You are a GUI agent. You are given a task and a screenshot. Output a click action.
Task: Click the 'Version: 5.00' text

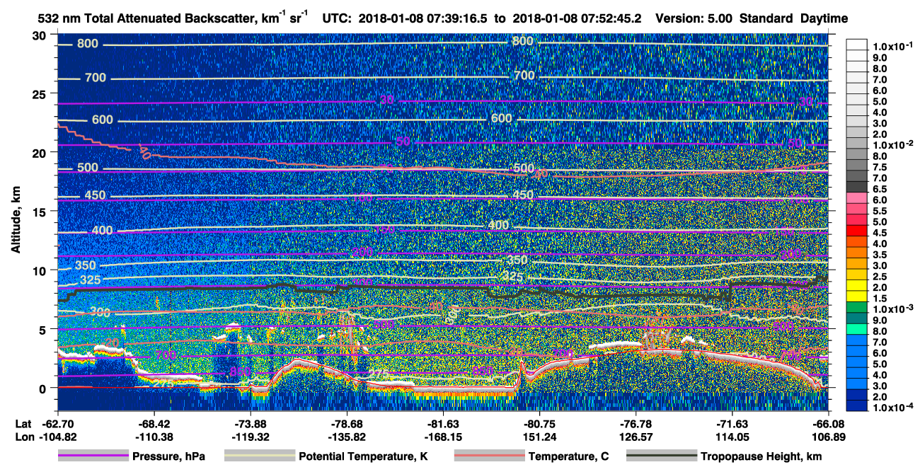tap(695, 18)
